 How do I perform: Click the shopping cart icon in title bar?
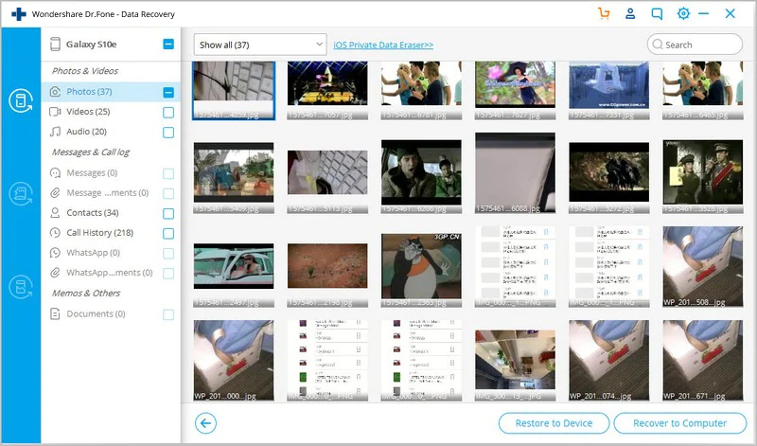(604, 13)
